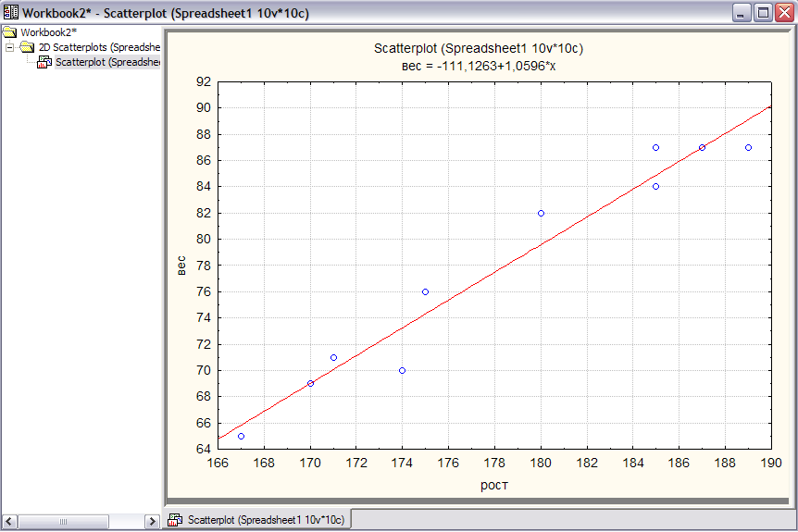Click the data point at рост 185, вес 84
The height and width of the screenshot is (532, 798).
(656, 187)
